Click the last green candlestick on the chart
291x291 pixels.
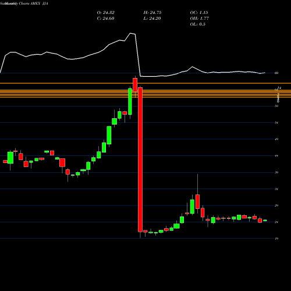pos(265,221)
